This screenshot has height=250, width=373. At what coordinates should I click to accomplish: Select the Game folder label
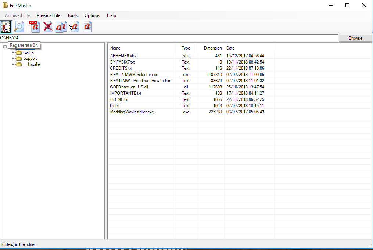tap(28, 52)
